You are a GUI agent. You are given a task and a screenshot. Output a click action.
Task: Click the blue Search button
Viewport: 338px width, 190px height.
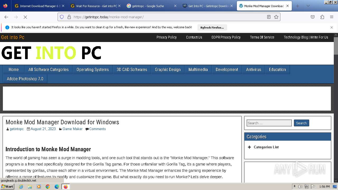pyautogui.click(x=301, y=123)
